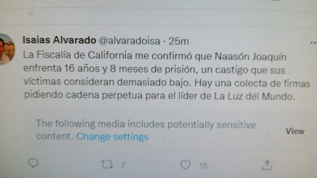This screenshot has width=317, height=178.
Task: Open the Change settings link
Action: coord(112,136)
